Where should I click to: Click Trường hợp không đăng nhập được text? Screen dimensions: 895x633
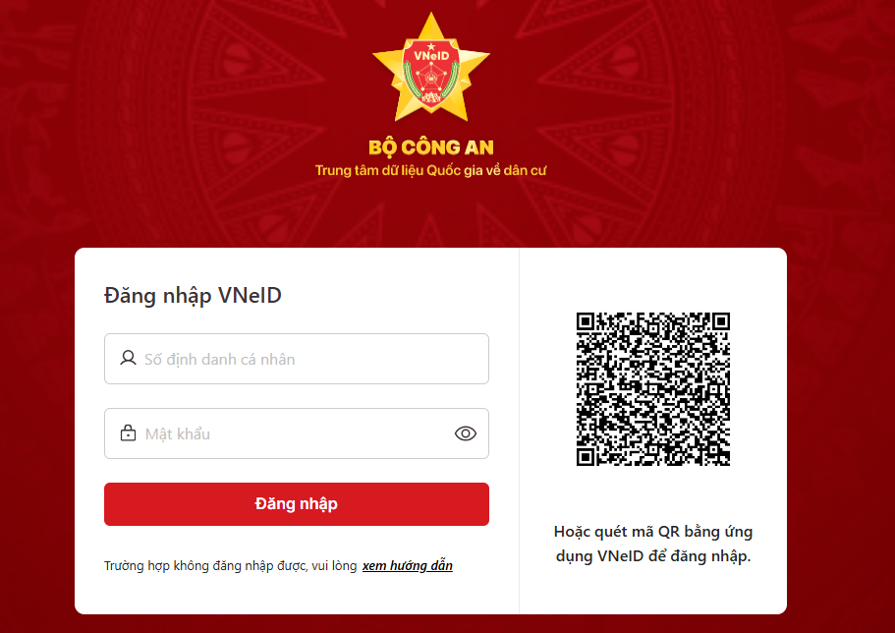click(x=231, y=565)
